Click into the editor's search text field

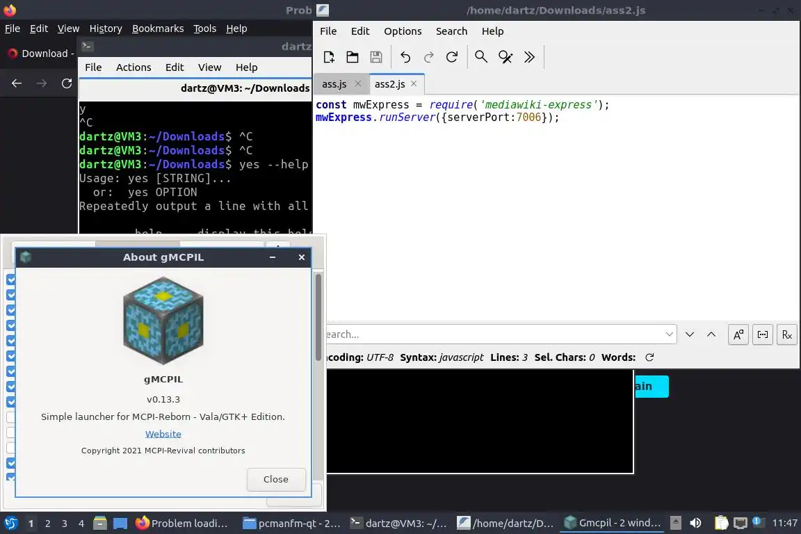tap(496, 334)
